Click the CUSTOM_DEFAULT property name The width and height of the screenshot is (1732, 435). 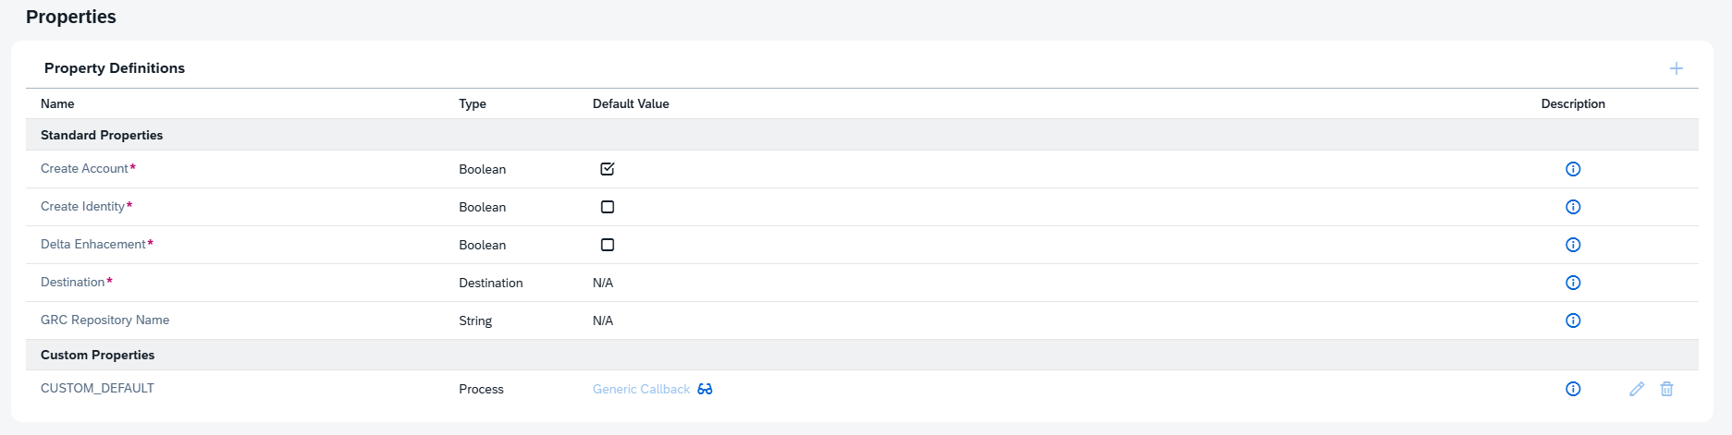(97, 388)
